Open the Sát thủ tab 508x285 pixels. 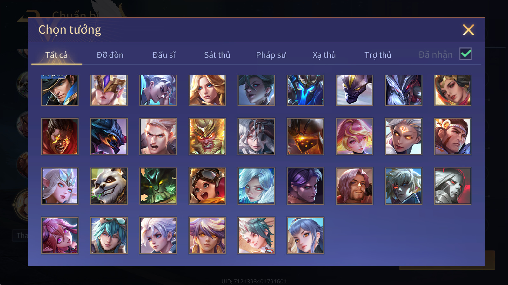[x=217, y=55]
